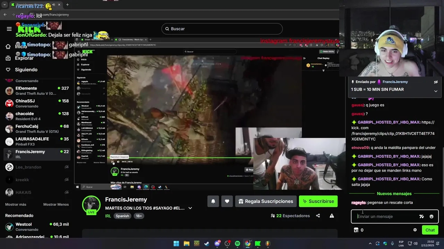The image size is (444, 249).
Task: Jump to Nuevos mensajes in chat
Action: pyautogui.click(x=394, y=194)
